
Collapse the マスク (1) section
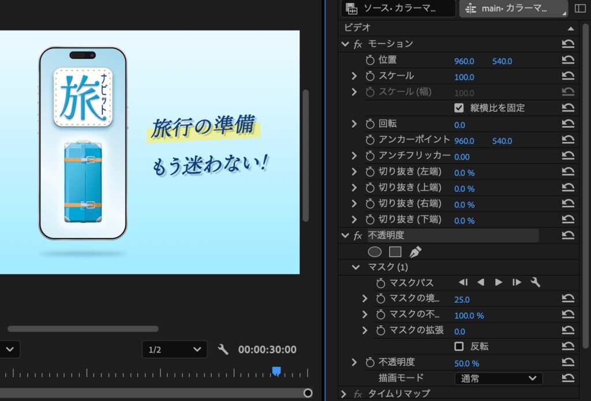pyautogui.click(x=356, y=267)
